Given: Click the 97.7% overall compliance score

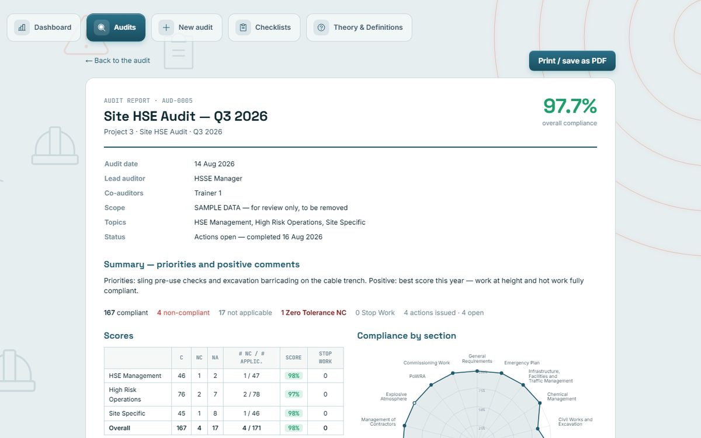Looking at the screenshot, I should click(570, 106).
